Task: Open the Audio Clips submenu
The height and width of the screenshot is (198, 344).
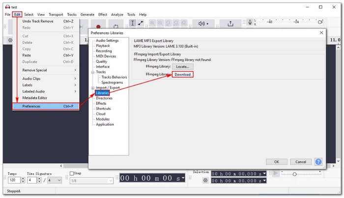Action: pyautogui.click(x=46, y=79)
